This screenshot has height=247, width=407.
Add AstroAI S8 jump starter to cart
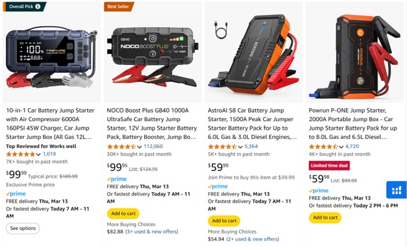[x=223, y=220]
